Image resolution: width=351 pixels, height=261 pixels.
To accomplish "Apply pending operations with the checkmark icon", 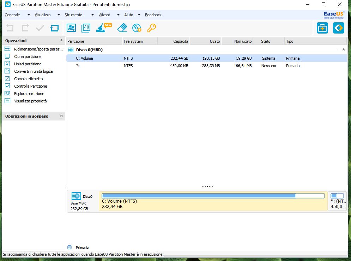I will 40,28.
